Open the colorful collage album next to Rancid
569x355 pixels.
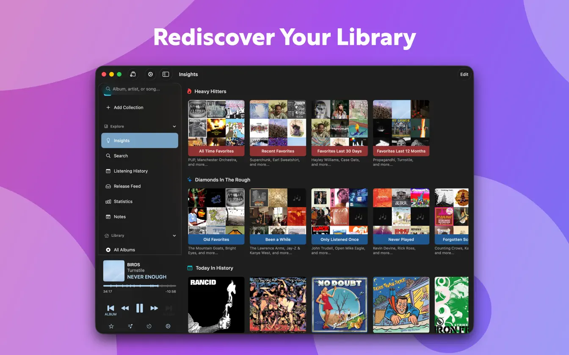click(x=278, y=305)
